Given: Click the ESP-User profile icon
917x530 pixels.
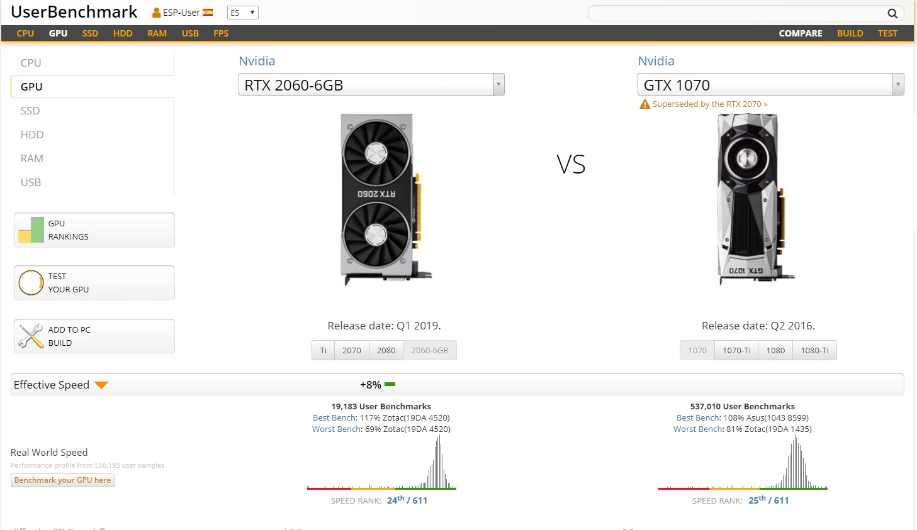Looking at the screenshot, I should pos(157,13).
